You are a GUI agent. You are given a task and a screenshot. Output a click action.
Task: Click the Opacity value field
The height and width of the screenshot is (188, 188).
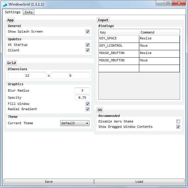[x=82, y=98]
